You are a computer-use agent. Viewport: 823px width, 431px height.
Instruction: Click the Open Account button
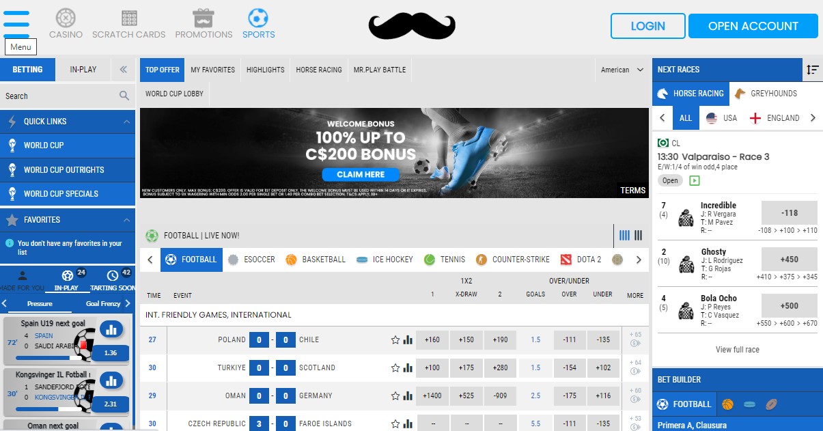coord(753,26)
